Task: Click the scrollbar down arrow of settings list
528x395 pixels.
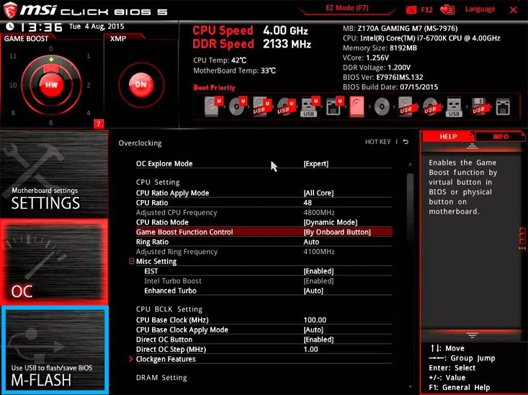Action: coord(410,387)
